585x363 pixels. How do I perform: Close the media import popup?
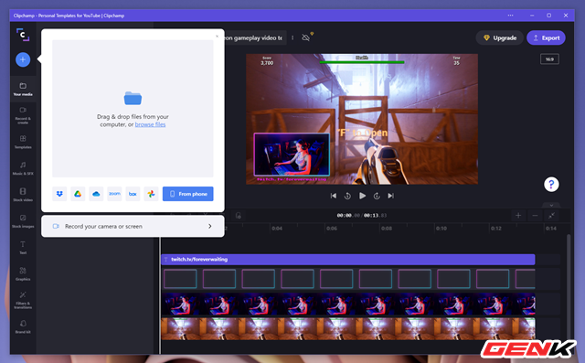tap(218, 37)
